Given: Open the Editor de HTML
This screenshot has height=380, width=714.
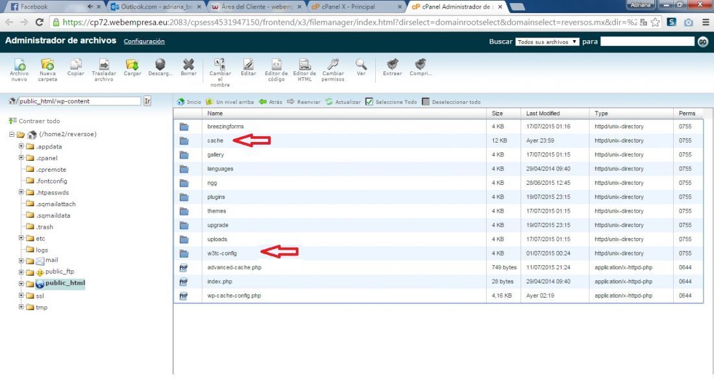Looking at the screenshot, I should pos(304,69).
